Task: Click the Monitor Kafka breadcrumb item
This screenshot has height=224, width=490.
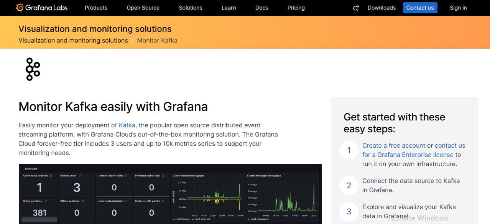Action: pyautogui.click(x=157, y=40)
